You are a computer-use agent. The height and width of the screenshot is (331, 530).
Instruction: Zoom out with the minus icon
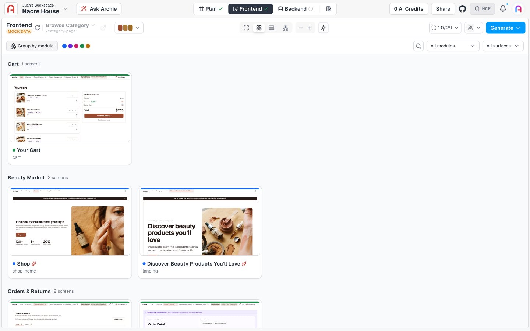point(301,28)
